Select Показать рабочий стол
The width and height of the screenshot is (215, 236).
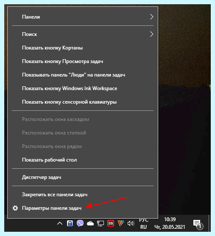[83, 160]
